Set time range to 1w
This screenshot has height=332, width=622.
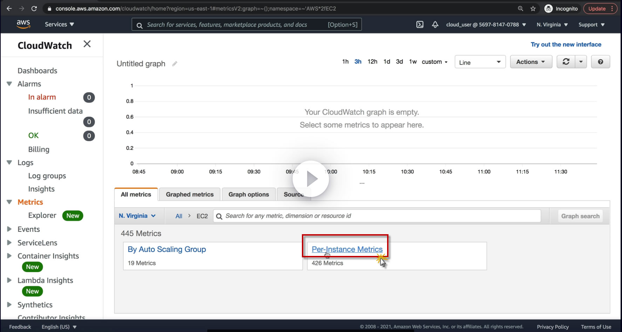pos(413,62)
